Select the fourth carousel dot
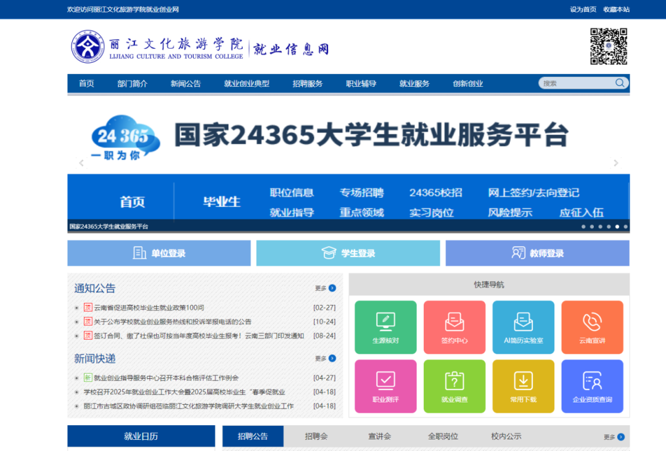The image size is (666, 451). [x=609, y=227]
